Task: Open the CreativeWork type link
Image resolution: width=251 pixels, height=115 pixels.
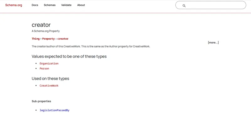Action: pyautogui.click(x=49, y=86)
